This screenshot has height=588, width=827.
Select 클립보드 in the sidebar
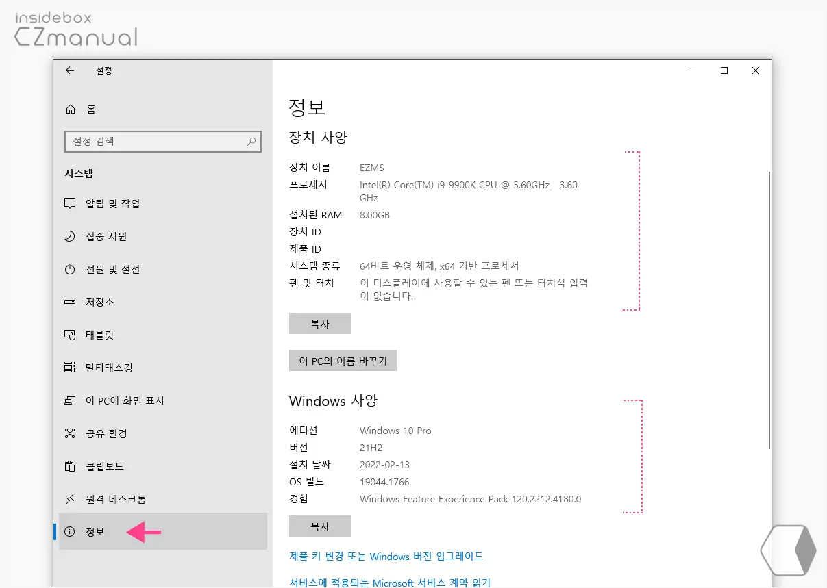click(163, 466)
